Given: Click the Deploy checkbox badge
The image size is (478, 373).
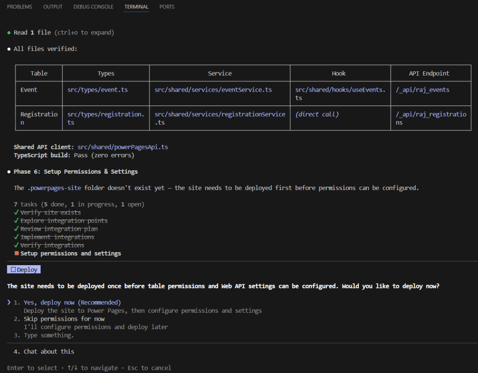Looking at the screenshot, I should point(24,269).
